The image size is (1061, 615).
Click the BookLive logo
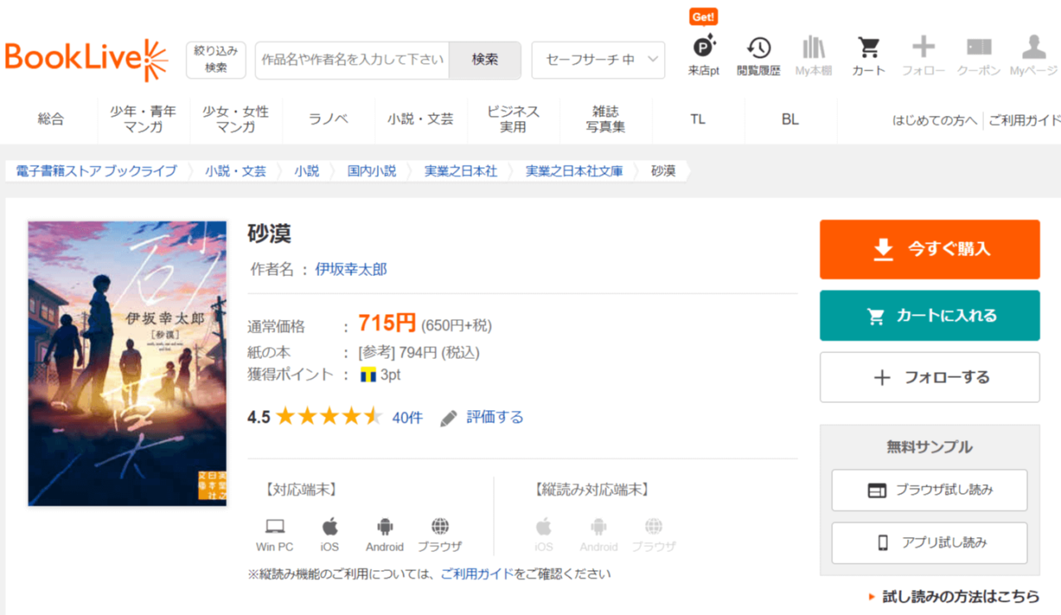tap(86, 60)
